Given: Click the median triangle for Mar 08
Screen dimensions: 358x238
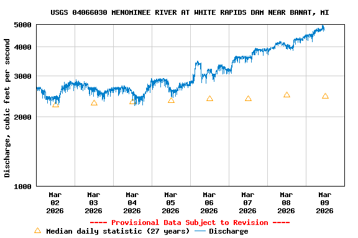Looking at the screenshot, I should click(x=287, y=94).
